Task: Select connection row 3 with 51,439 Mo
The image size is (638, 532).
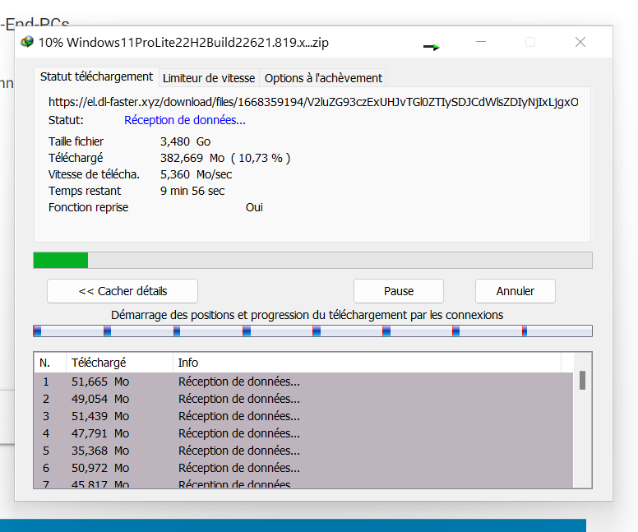Action: pos(303,416)
